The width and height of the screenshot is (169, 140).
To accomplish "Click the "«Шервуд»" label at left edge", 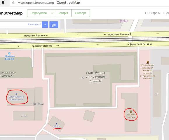I will pos(7,76).
